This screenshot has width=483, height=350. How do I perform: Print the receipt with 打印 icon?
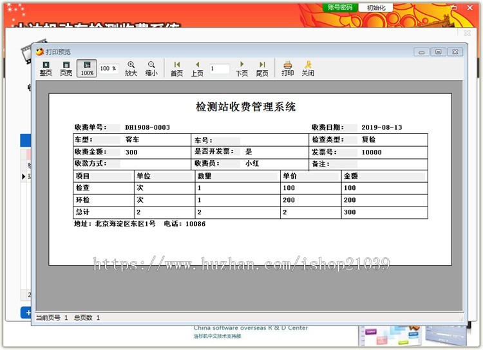pos(287,68)
